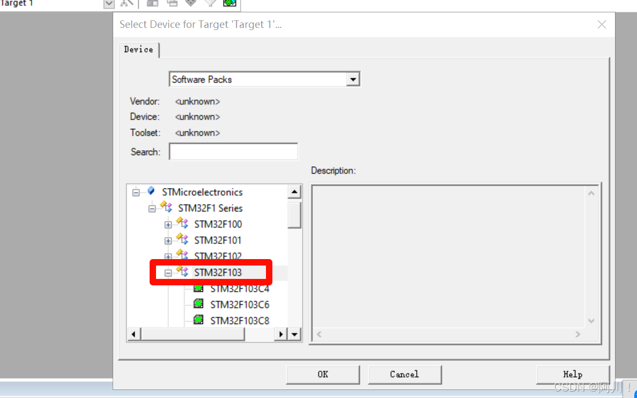The height and width of the screenshot is (398, 637).
Task: Select the STMicroelectronics vendor row
Action: tap(202, 192)
